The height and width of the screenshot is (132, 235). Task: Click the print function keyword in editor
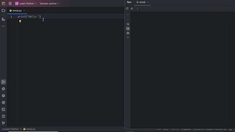point(22,16)
